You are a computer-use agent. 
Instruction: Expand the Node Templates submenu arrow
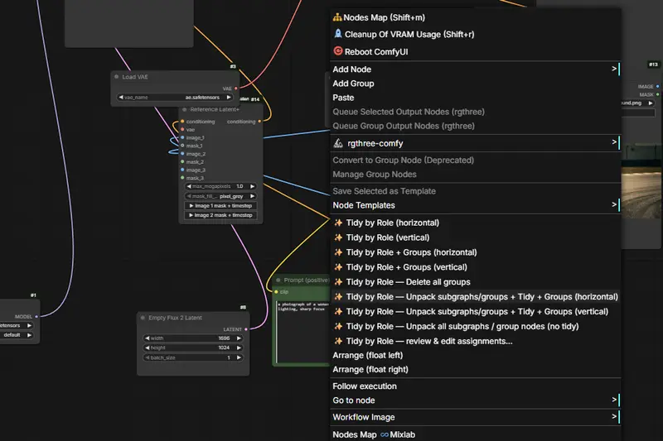pos(614,204)
